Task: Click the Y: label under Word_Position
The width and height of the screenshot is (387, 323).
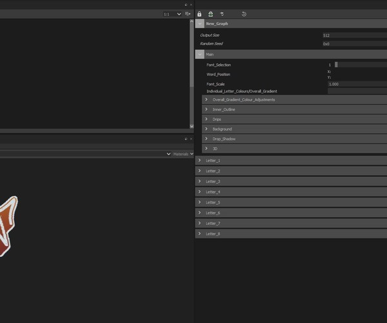Action: [329, 78]
